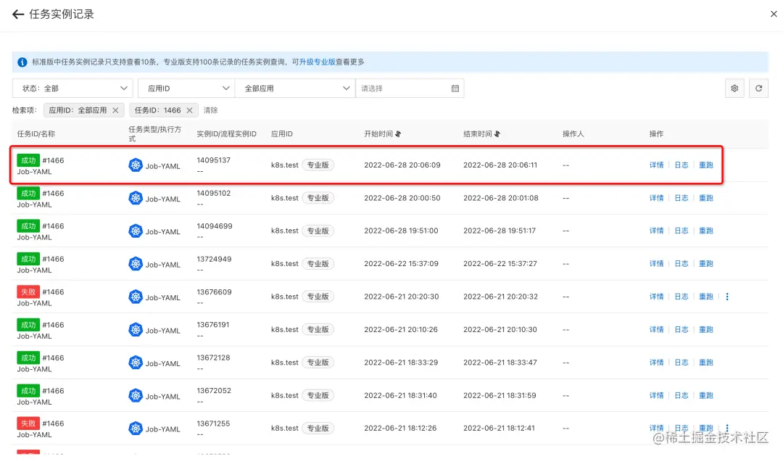This screenshot has height=459, width=783.
Task: Sort by 结束时间 using the sort arrows
Action: 497,134
